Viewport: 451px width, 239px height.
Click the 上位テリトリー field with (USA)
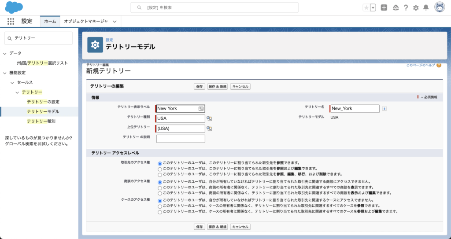pos(181,129)
